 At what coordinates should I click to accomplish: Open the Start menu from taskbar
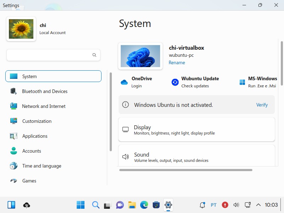81,205
